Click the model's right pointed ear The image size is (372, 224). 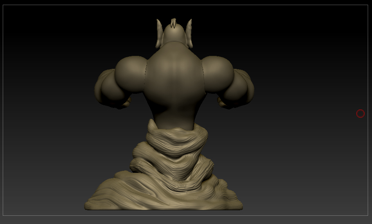[189, 34]
